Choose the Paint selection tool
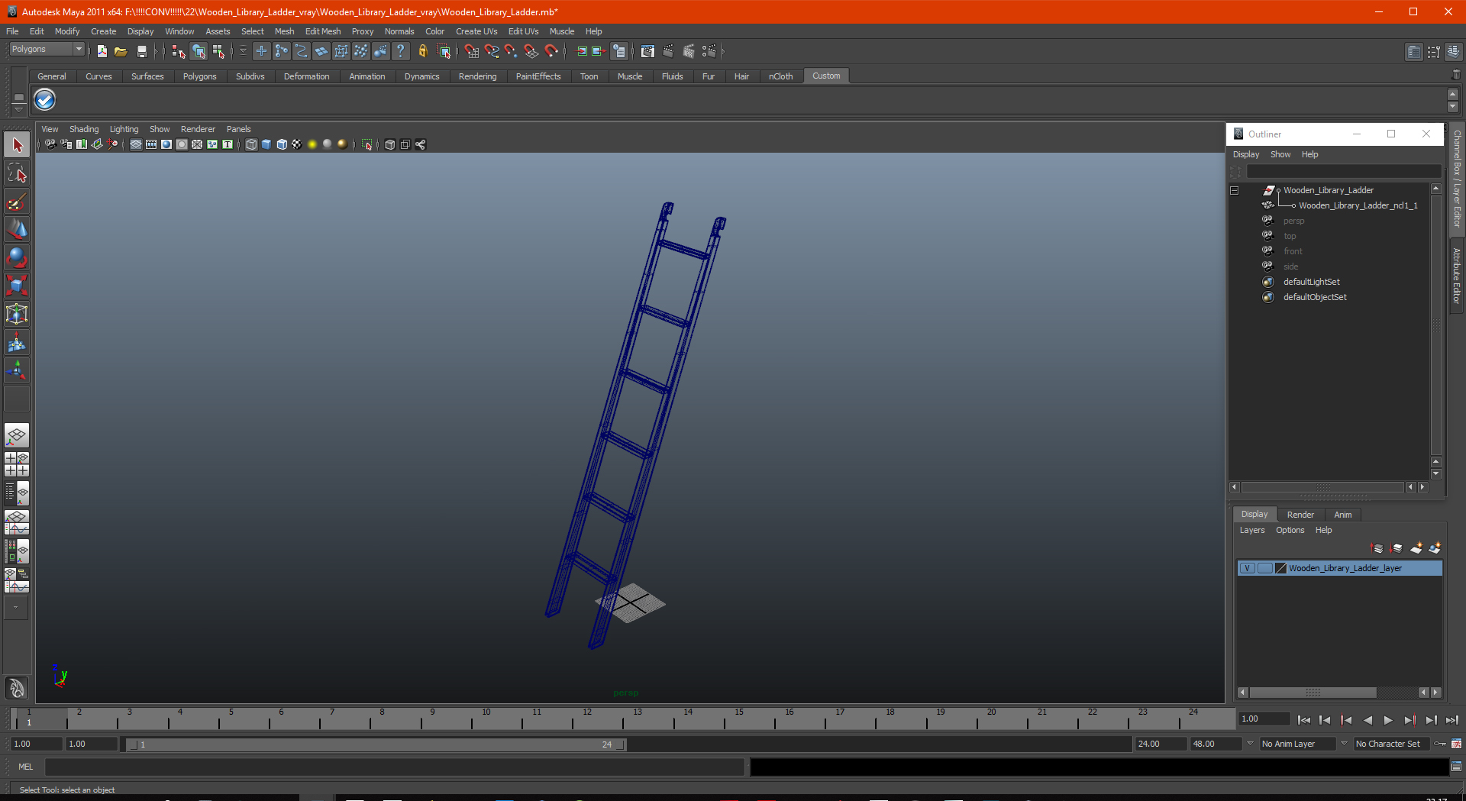Viewport: 1466px width, 801px height. click(x=17, y=202)
